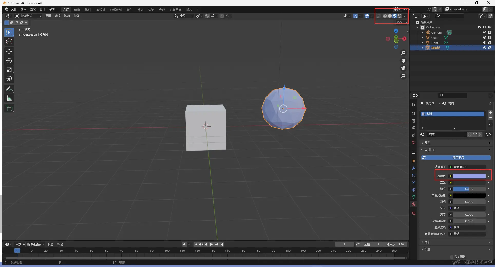The width and height of the screenshot is (495, 267).
Task: Click the 糙度 roughness slider
Action: (x=469, y=189)
